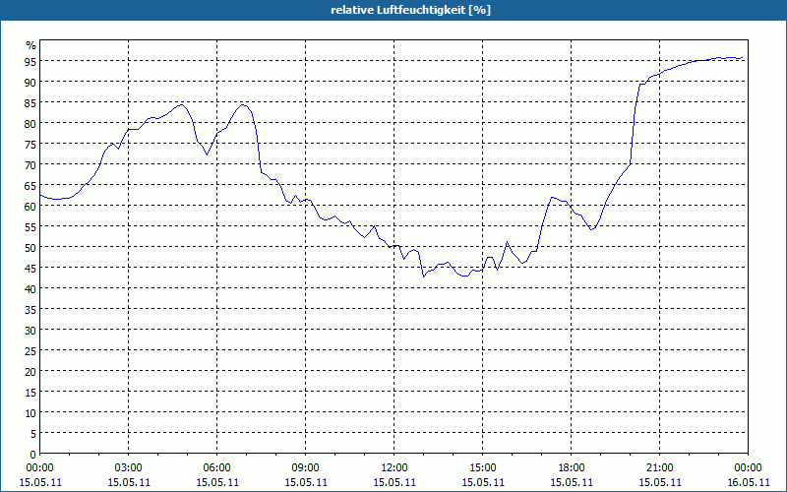Click the date 15.05.11 under 12:00
The image size is (787, 492).
(x=394, y=482)
